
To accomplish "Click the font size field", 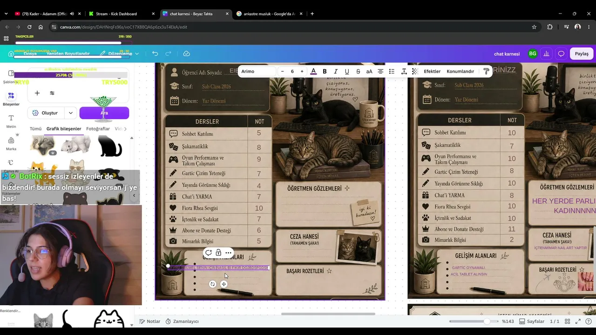I will point(292,71).
